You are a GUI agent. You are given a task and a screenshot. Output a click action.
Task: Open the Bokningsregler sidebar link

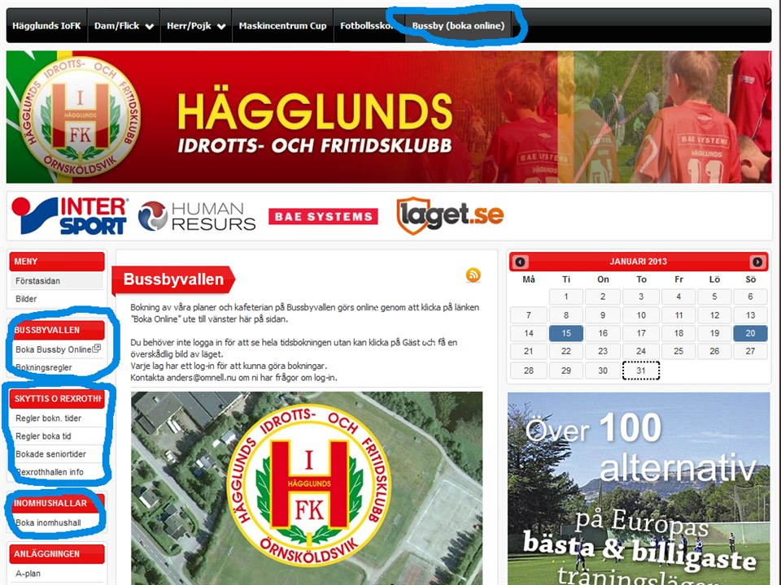(x=44, y=367)
